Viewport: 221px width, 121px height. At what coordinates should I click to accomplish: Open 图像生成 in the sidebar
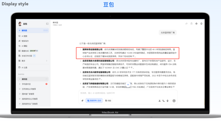[25, 51]
